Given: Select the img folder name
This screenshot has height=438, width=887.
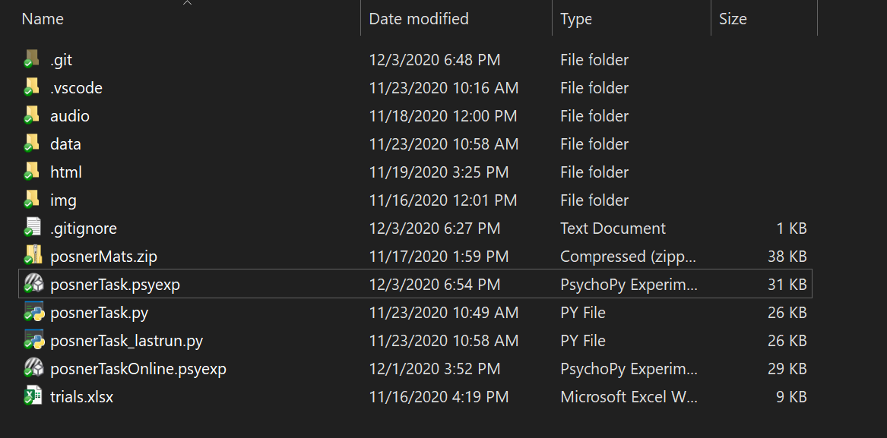Looking at the screenshot, I should 63,200.
